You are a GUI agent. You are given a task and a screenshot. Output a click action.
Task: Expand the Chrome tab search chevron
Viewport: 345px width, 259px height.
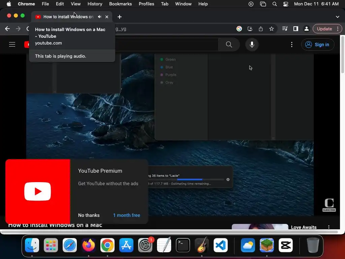pyautogui.click(x=337, y=17)
